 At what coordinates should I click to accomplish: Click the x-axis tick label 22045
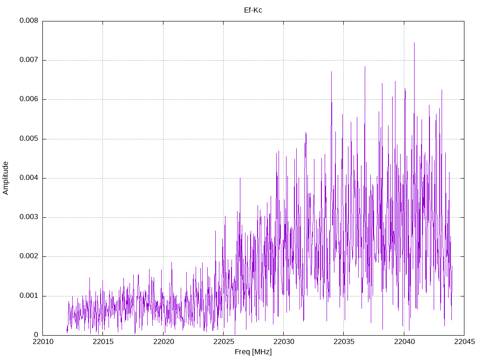pos(464,342)
